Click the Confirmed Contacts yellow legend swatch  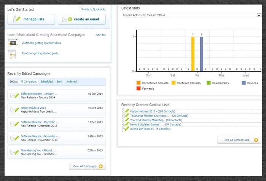pyautogui.click(x=174, y=83)
